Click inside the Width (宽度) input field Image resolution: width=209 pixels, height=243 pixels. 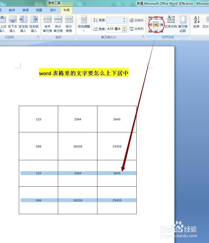[113, 29]
